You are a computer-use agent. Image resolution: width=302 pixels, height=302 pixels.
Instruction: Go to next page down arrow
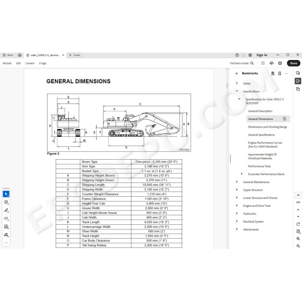pyautogui.click(x=298, y=217)
